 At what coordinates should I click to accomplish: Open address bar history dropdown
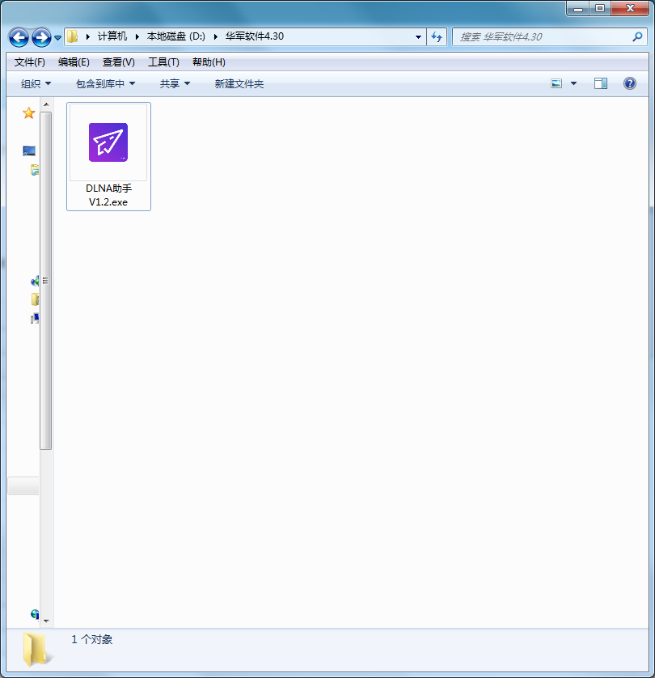(418, 37)
